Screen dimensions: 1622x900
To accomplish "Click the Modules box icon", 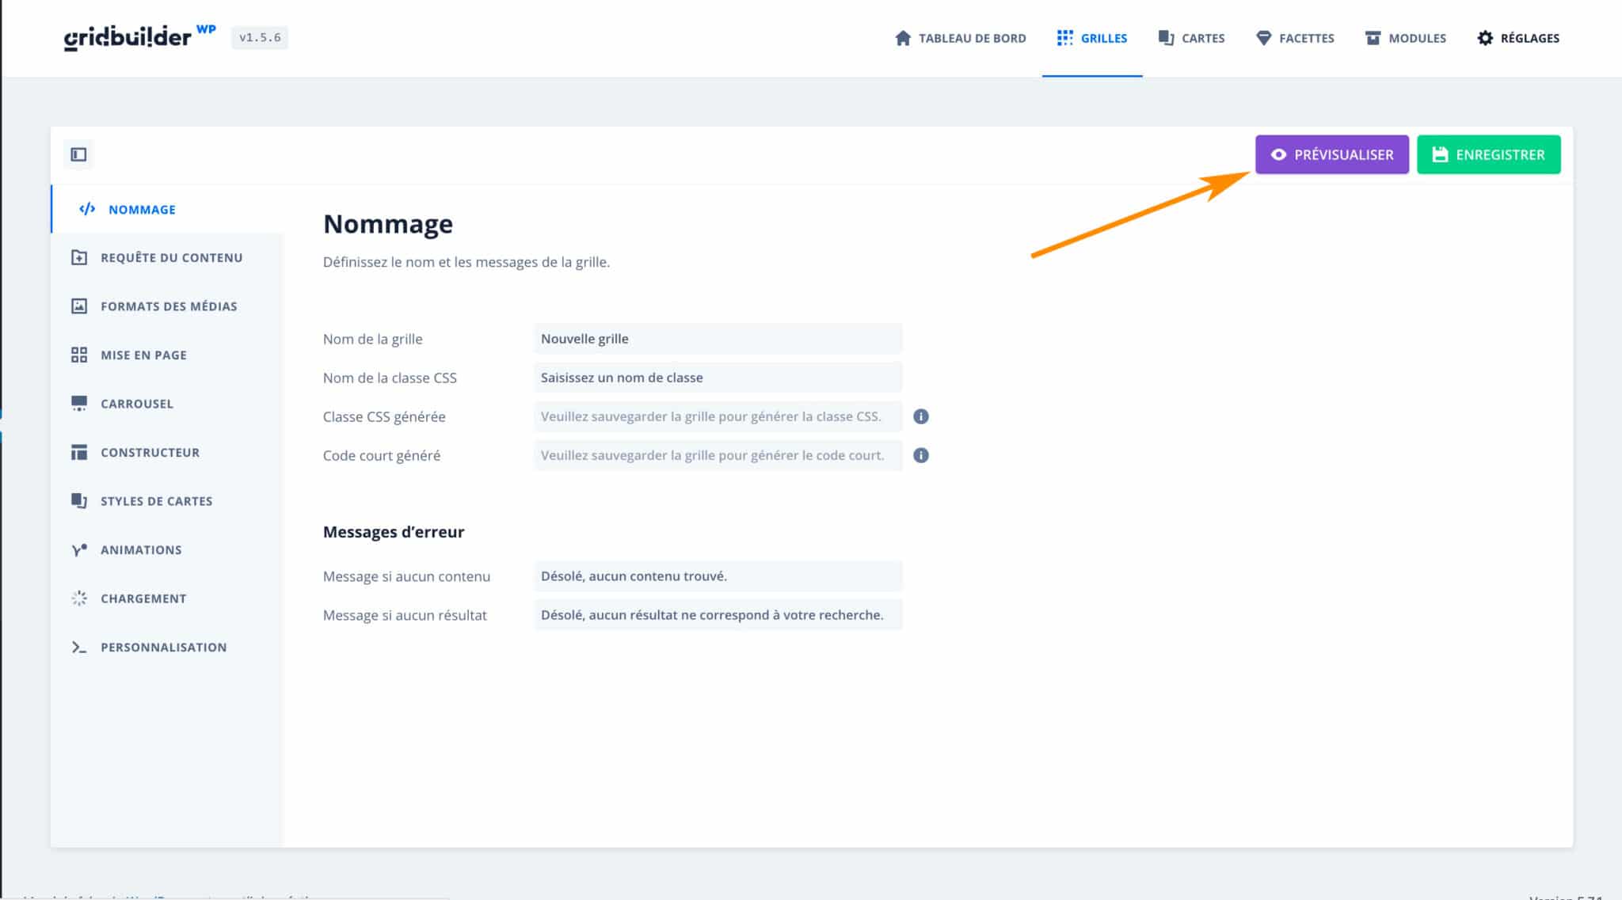I will click(1373, 38).
